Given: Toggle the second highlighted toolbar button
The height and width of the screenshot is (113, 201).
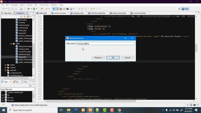Looking at the screenshot, I should coord(57,9).
